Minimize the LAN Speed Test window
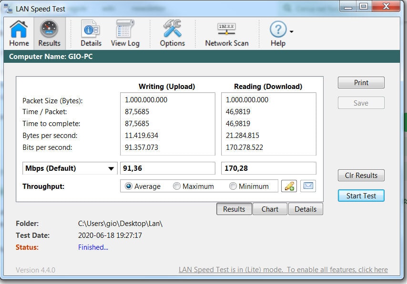 348,7
